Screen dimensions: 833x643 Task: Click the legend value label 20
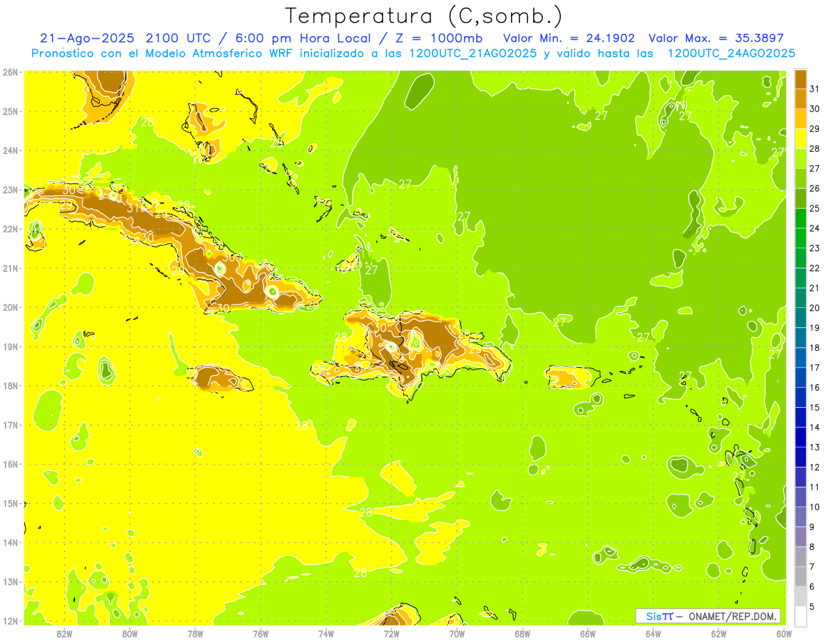(815, 307)
